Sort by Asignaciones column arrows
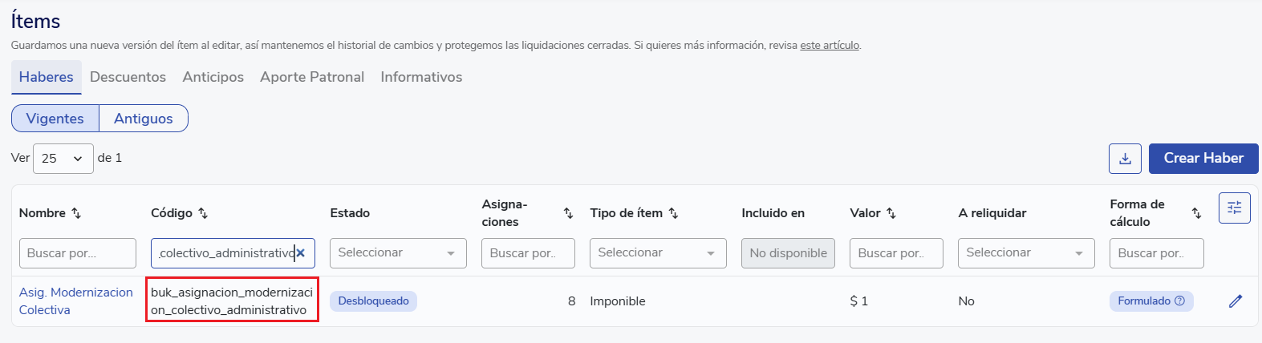This screenshot has width=1262, height=343. coord(568,213)
